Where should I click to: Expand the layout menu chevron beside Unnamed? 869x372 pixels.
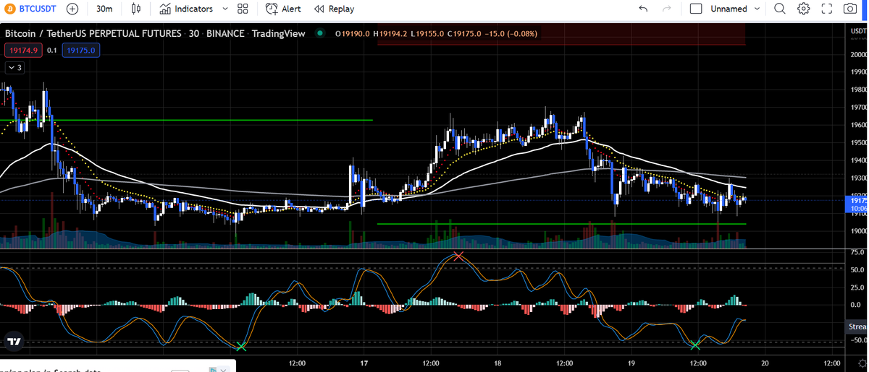click(757, 9)
